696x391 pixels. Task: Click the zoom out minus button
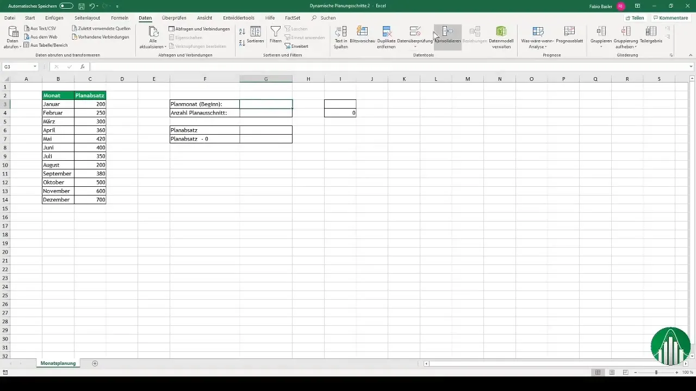(x=636, y=373)
